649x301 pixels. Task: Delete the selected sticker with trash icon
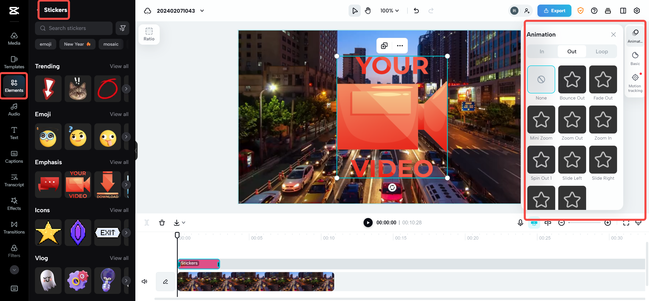pos(162,223)
